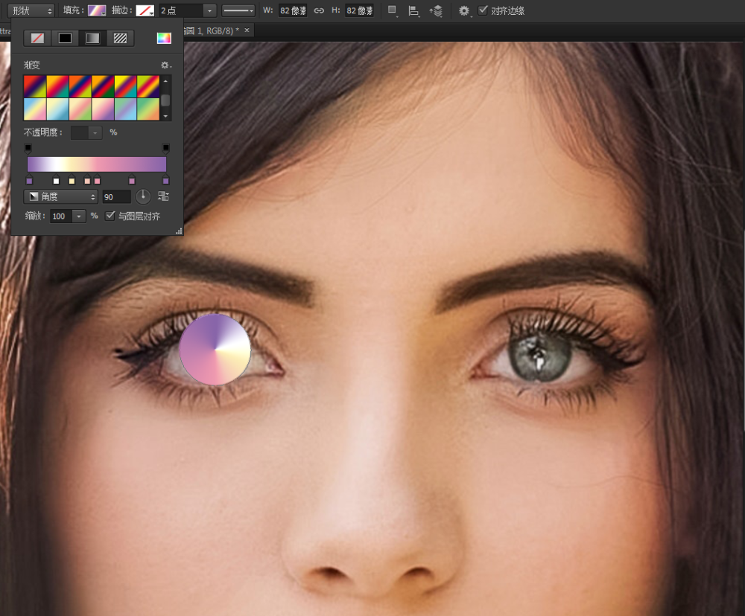
Task: Select the purple color stop at gradient start
Action: pos(30,180)
